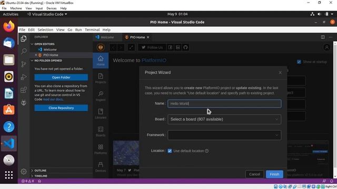Open Ubuntu Software from the dock
This screenshot has height=189, width=337.
(x=9, y=110)
